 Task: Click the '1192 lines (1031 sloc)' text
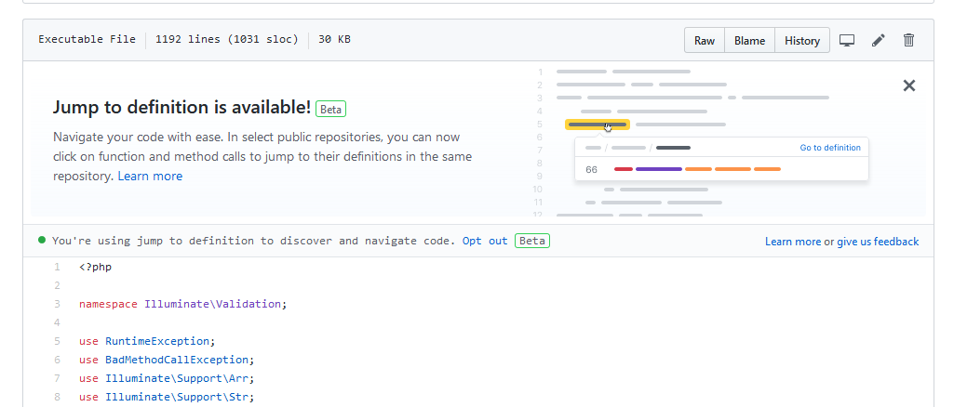point(227,39)
